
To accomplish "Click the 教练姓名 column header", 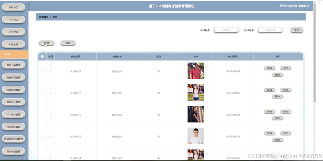I will pyautogui.click(x=117, y=57).
